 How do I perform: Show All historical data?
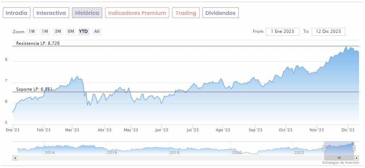[97, 31]
